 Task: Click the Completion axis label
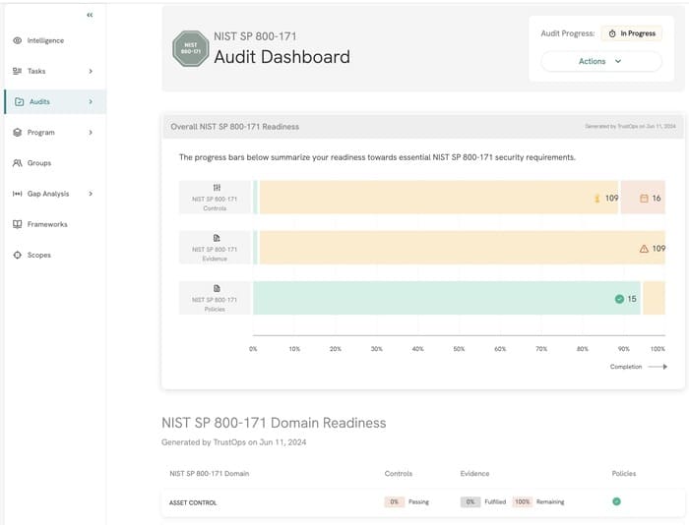pos(626,367)
